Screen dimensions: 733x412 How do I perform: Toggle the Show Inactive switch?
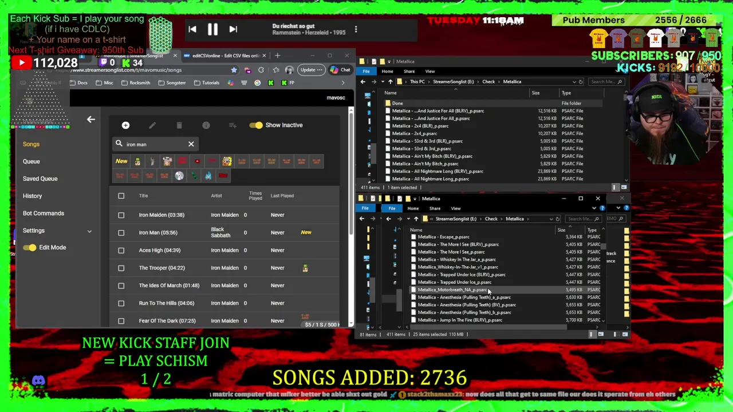[x=256, y=125]
